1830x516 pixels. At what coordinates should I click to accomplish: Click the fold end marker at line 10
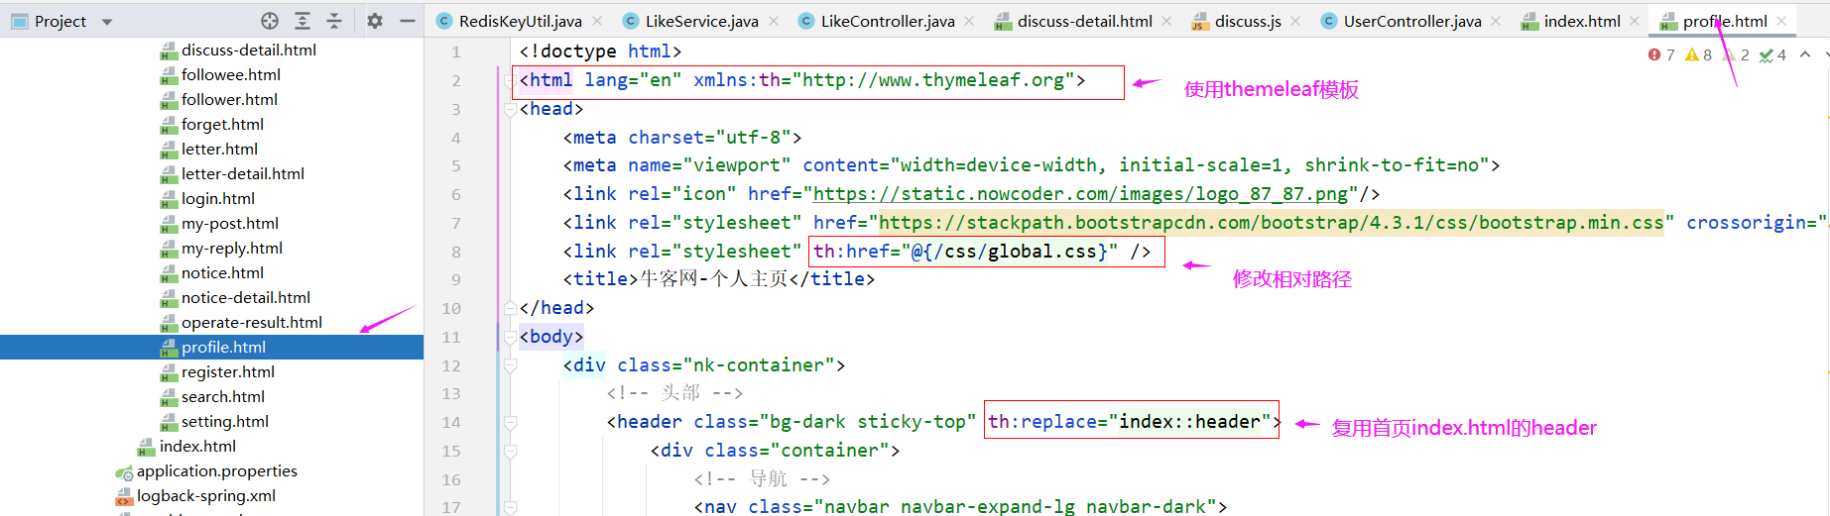click(510, 308)
